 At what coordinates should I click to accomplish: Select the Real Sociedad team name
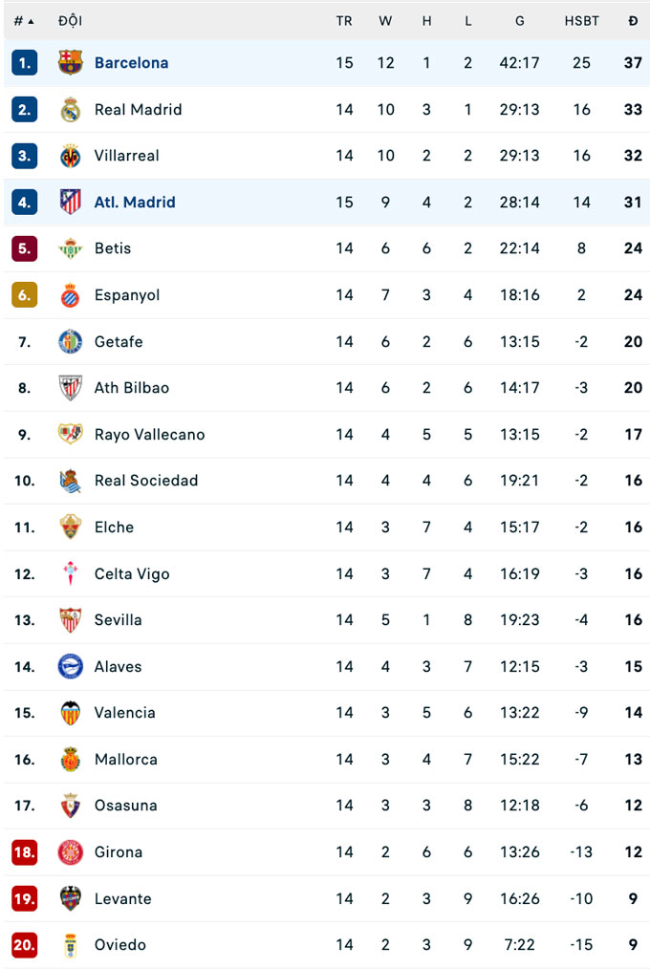146,481
